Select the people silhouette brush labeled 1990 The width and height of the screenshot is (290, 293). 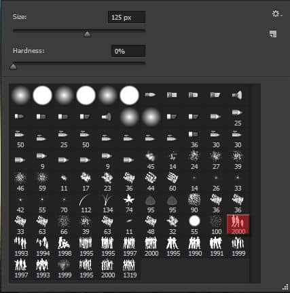[194, 247]
